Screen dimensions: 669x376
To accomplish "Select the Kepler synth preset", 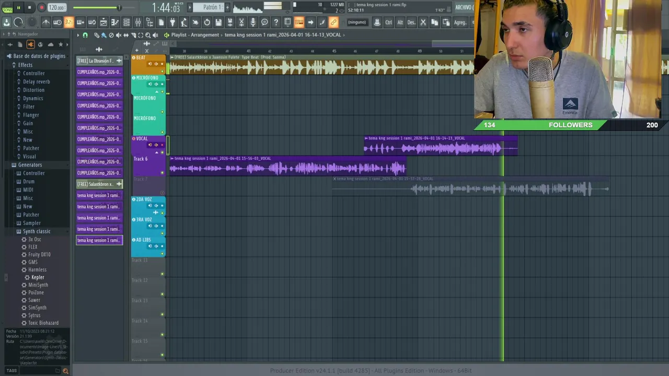I will point(38,277).
